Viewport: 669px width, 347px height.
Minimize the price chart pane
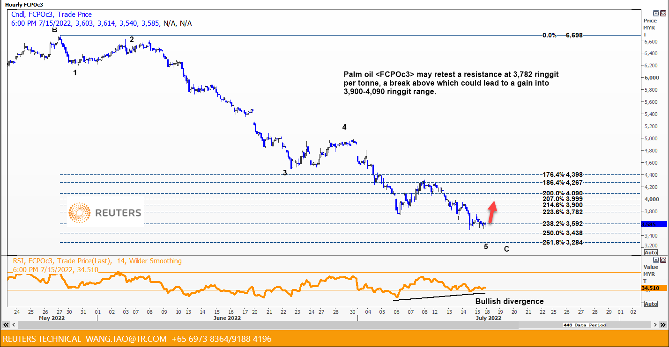pyautogui.click(x=656, y=13)
